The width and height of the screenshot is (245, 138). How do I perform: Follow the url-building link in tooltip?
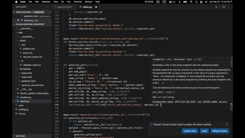click(x=166, y=97)
